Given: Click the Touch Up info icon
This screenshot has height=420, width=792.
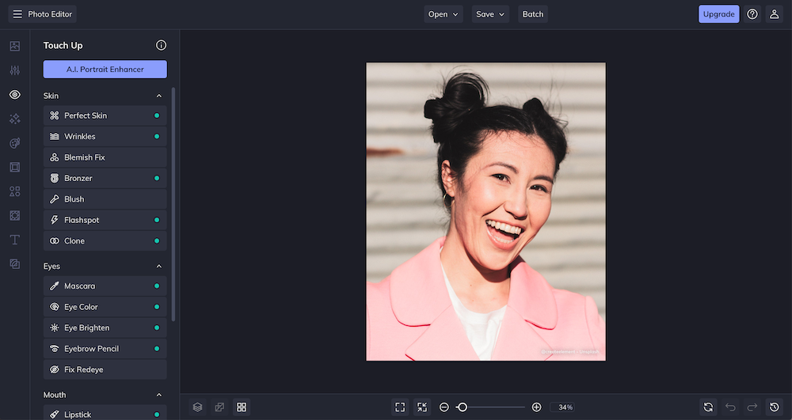Looking at the screenshot, I should [161, 46].
